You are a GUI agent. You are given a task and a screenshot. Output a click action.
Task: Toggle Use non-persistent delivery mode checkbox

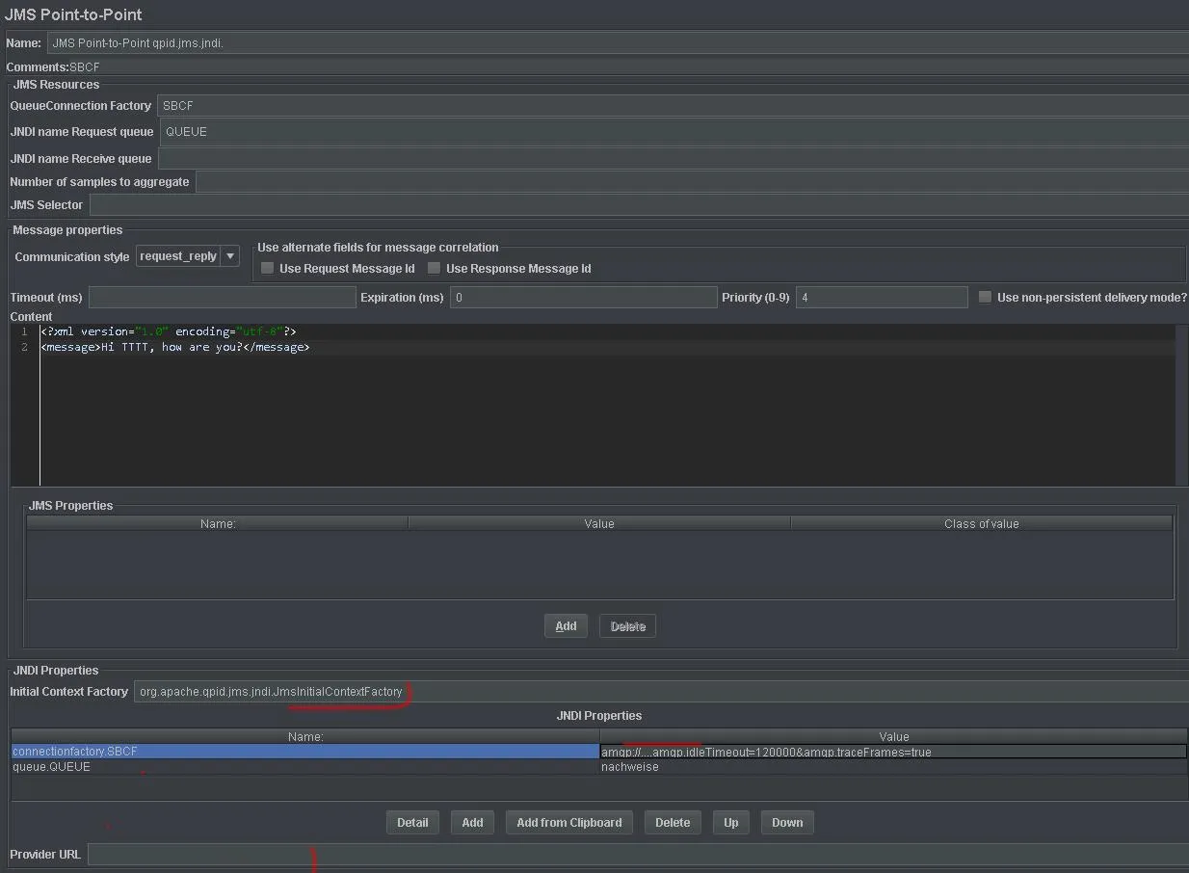click(985, 298)
